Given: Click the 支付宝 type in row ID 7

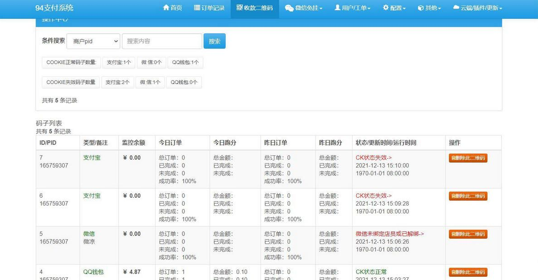Looking at the screenshot, I should coord(91,158).
